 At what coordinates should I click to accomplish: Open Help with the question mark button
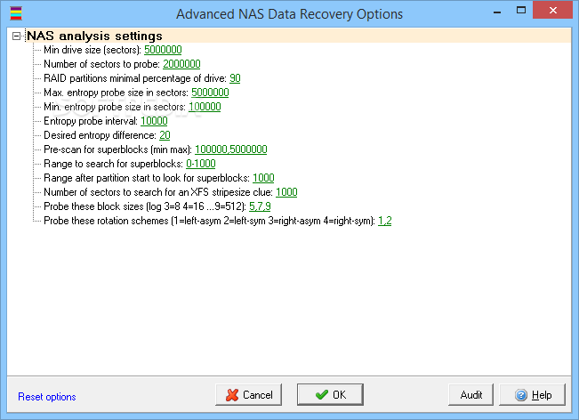[x=532, y=395]
